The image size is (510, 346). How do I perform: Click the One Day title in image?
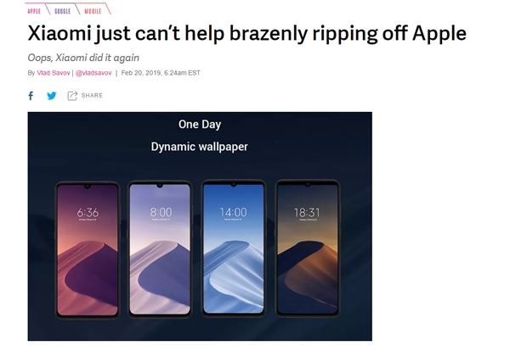pyautogui.click(x=200, y=125)
